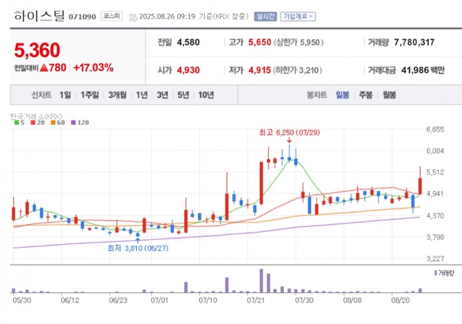Click the 하이스틸 stock name heading
Image resolution: width=462 pixels, height=324 pixels.
pyautogui.click(x=39, y=16)
